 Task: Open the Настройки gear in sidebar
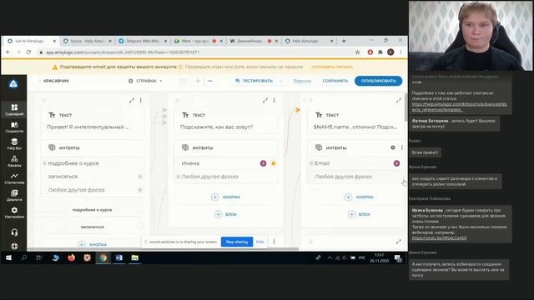coord(14,212)
